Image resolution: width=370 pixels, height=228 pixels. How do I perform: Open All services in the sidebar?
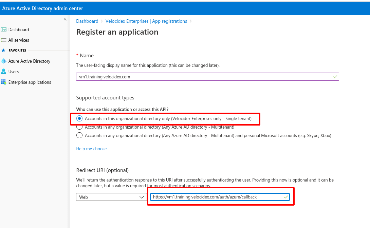[x=19, y=40]
